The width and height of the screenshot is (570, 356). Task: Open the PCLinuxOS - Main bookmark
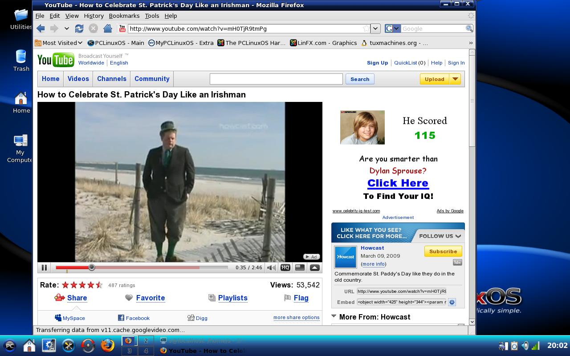click(116, 43)
